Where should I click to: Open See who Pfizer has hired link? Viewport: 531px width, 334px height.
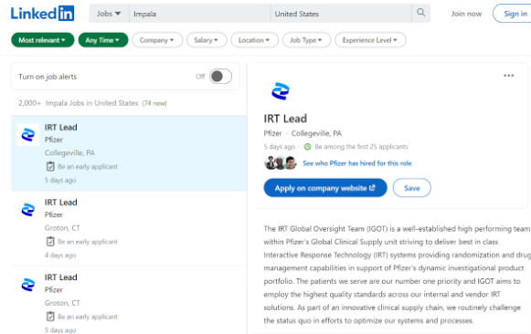click(x=357, y=163)
